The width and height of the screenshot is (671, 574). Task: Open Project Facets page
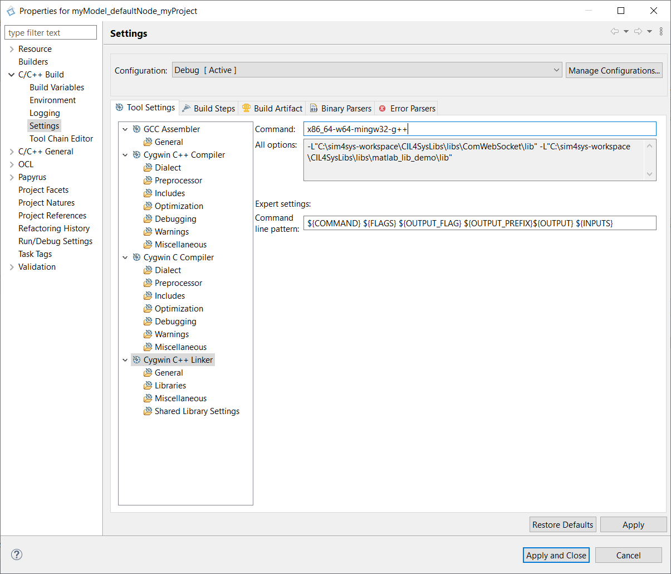pyautogui.click(x=43, y=190)
